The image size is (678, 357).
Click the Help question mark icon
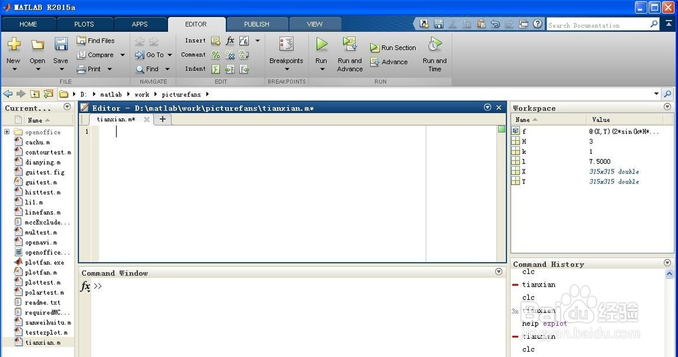tap(538, 24)
